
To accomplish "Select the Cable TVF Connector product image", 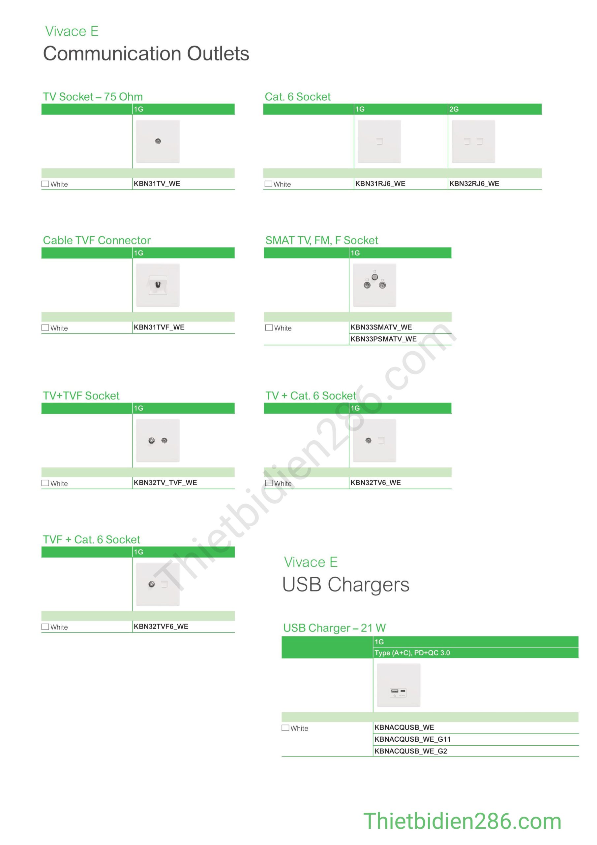I will pyautogui.click(x=158, y=285).
